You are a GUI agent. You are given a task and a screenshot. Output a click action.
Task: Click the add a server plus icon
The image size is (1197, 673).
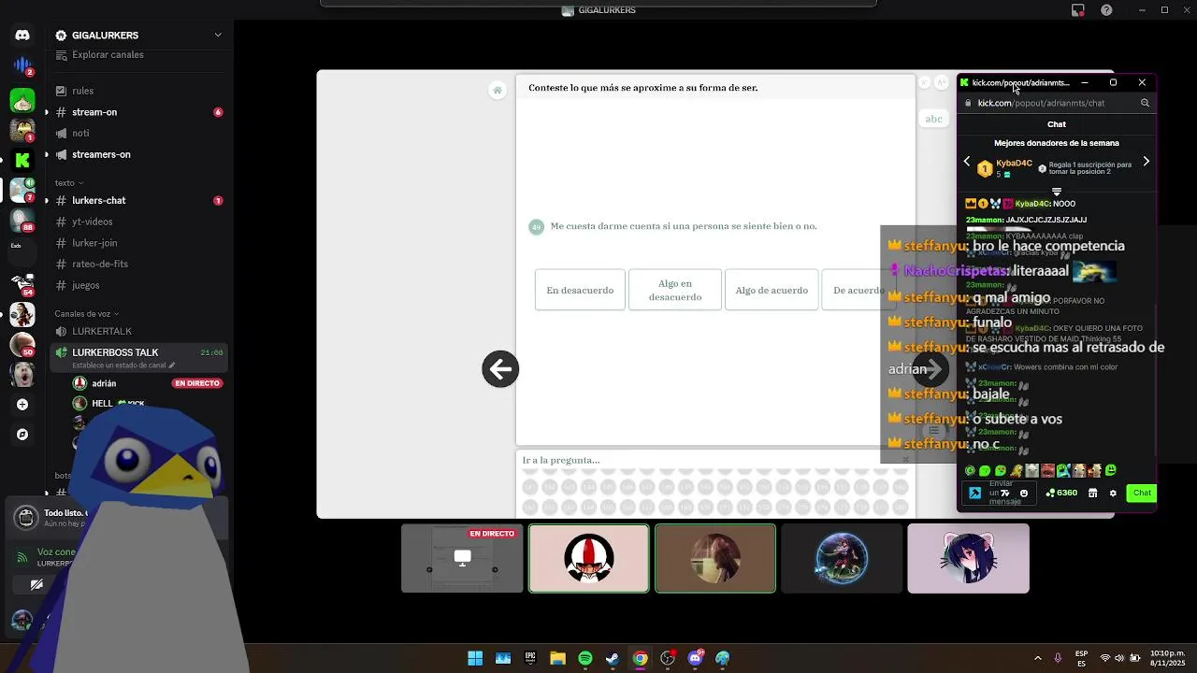(x=22, y=405)
